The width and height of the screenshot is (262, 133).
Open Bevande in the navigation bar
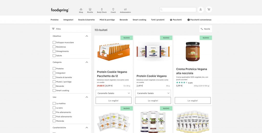click(x=124, y=20)
